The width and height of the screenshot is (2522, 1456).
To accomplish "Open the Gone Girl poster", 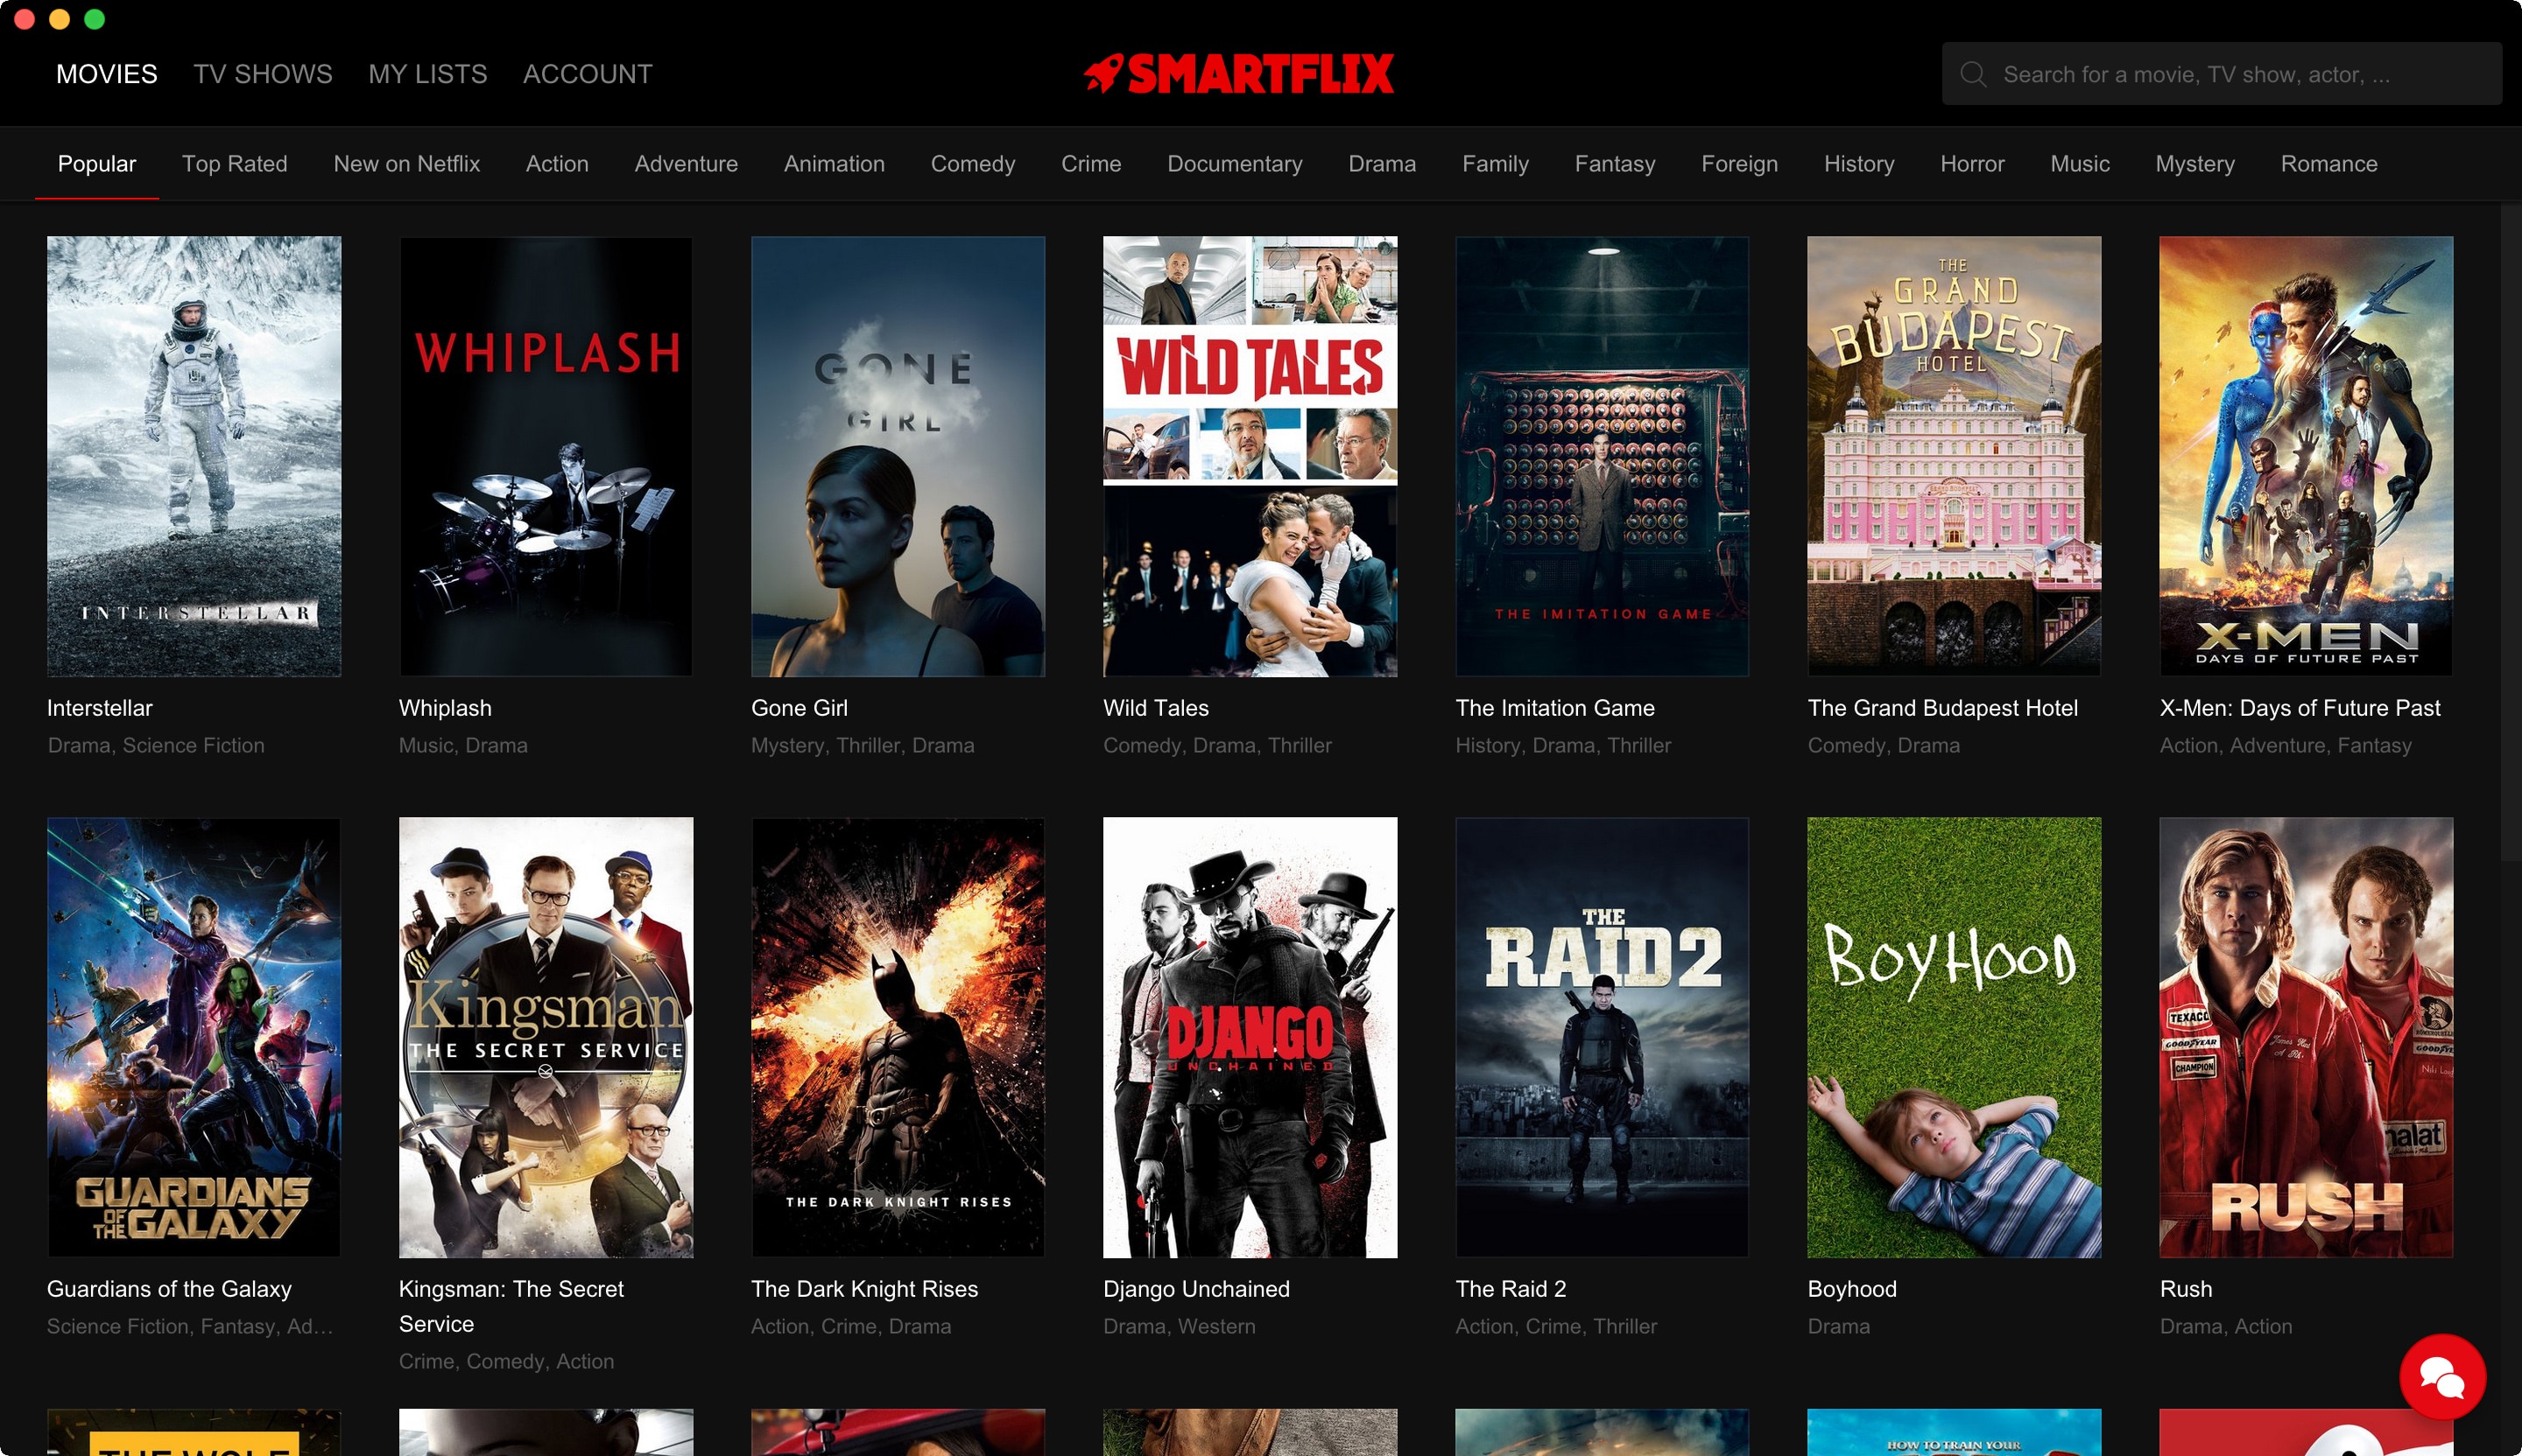I will point(898,456).
